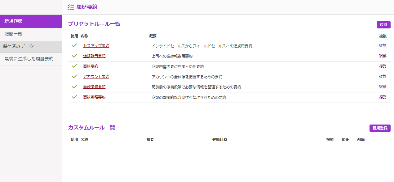Open the 商談戦略要約 rule link
This screenshot has height=182, width=394.
pos(94,97)
